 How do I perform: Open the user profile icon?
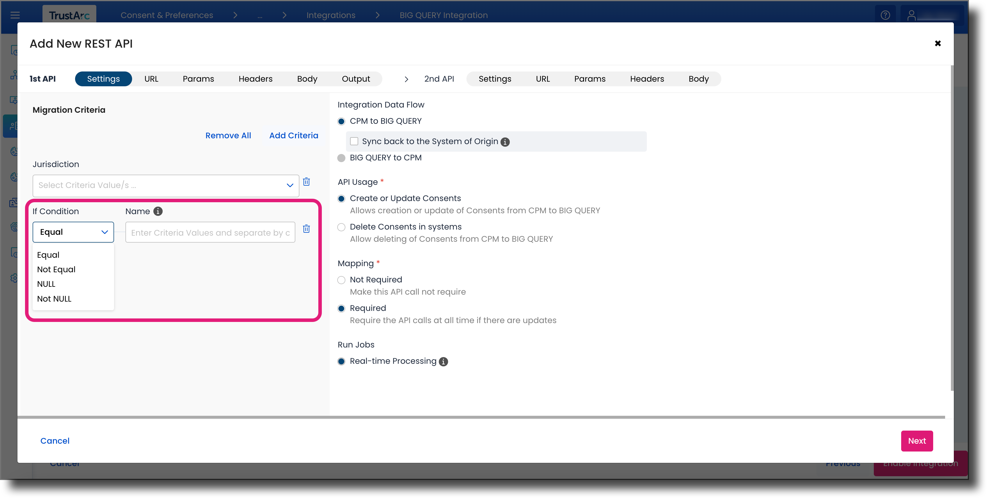tap(912, 15)
